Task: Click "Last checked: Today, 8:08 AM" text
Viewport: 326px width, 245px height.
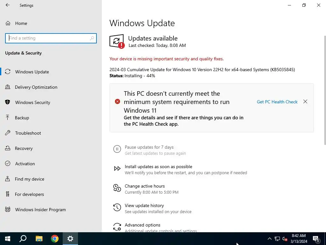Action: point(157,45)
